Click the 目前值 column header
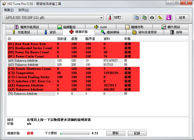Image resolution: width=194 pixels, height=140 pixels. click(63, 39)
